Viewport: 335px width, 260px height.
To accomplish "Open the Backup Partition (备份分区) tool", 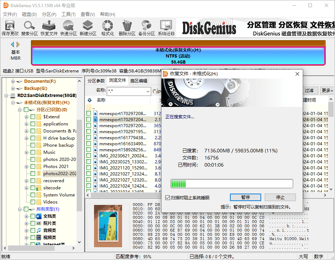I will (x=147, y=28).
